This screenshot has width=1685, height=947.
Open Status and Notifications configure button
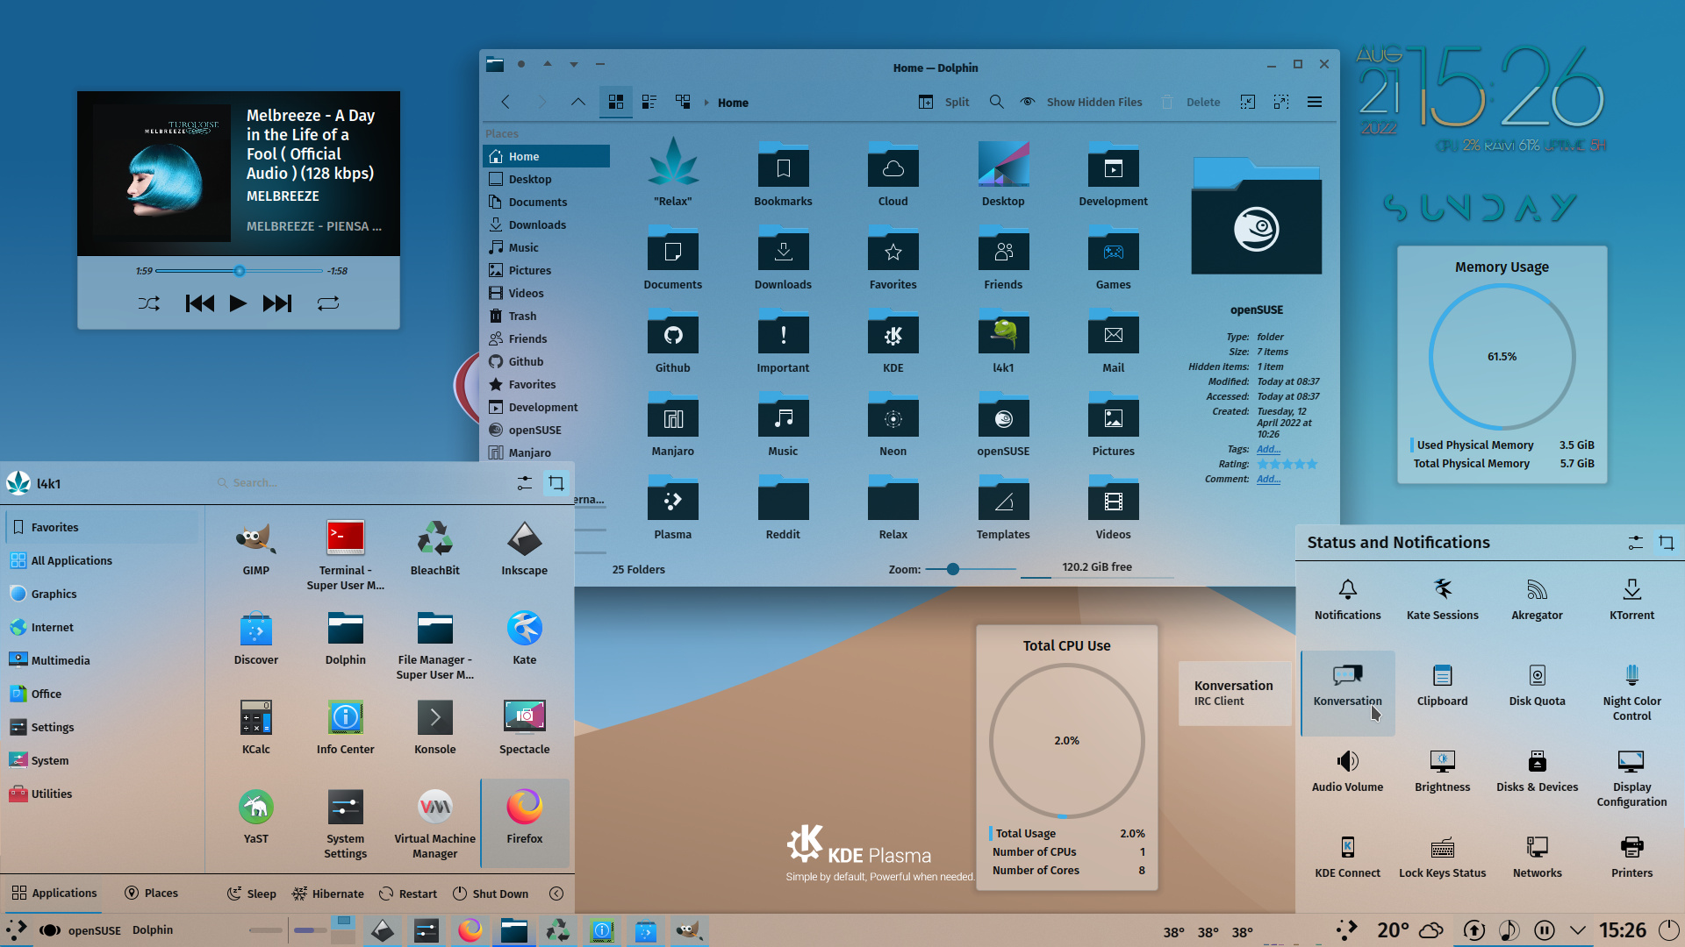(1635, 543)
